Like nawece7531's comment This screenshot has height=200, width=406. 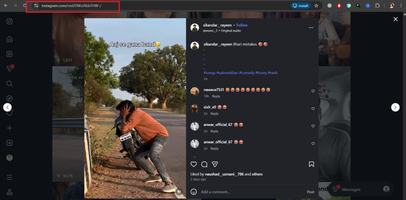(x=313, y=91)
